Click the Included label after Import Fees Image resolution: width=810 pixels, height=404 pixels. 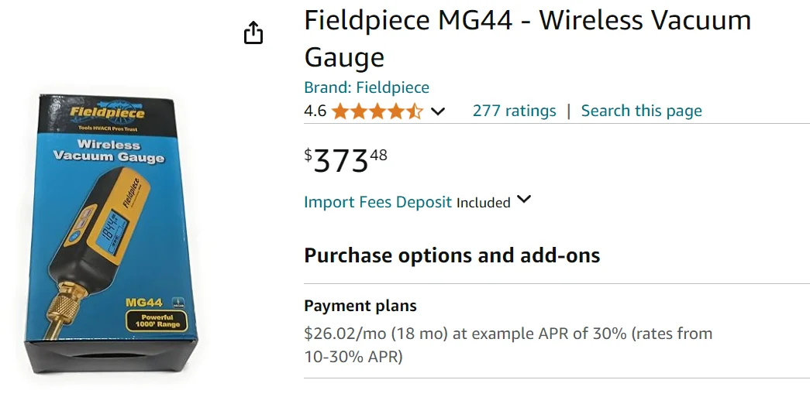(x=483, y=203)
